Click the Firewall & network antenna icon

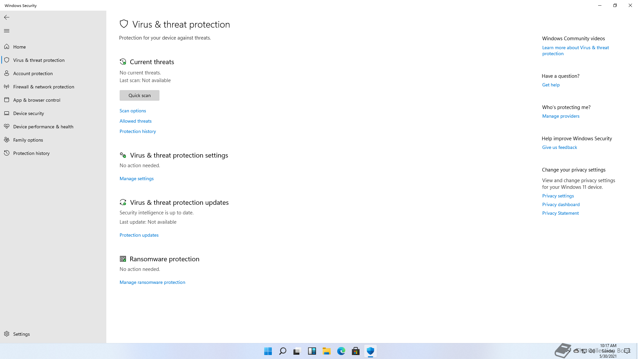7,86
